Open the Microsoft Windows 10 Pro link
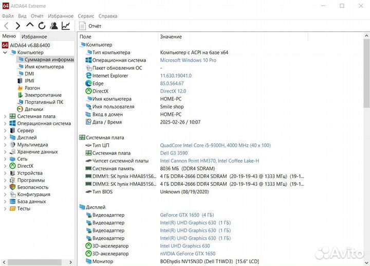This screenshot has width=370, height=266. point(188,60)
